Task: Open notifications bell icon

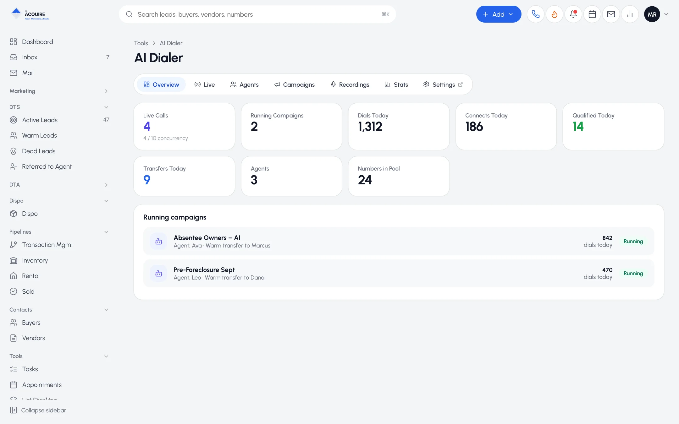Action: point(573,14)
